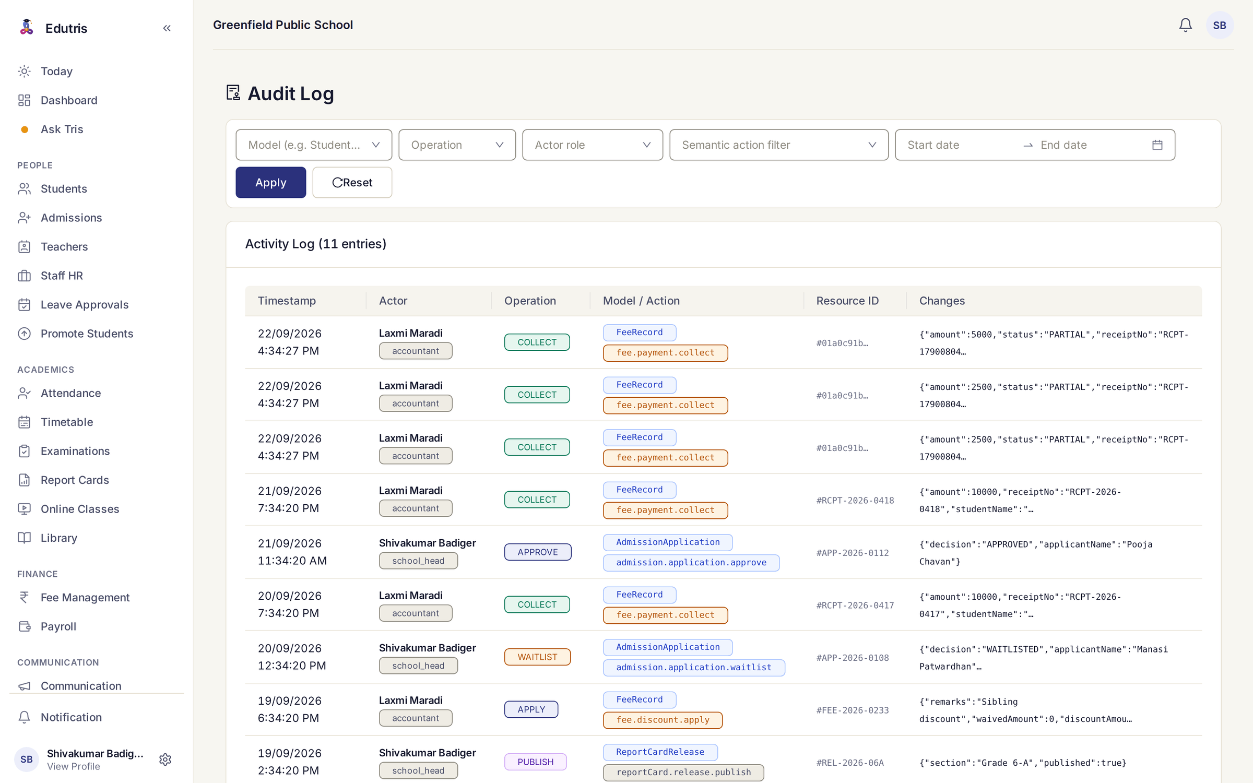This screenshot has height=783, width=1253.
Task: Navigate to Attendance
Action: pyautogui.click(x=70, y=393)
